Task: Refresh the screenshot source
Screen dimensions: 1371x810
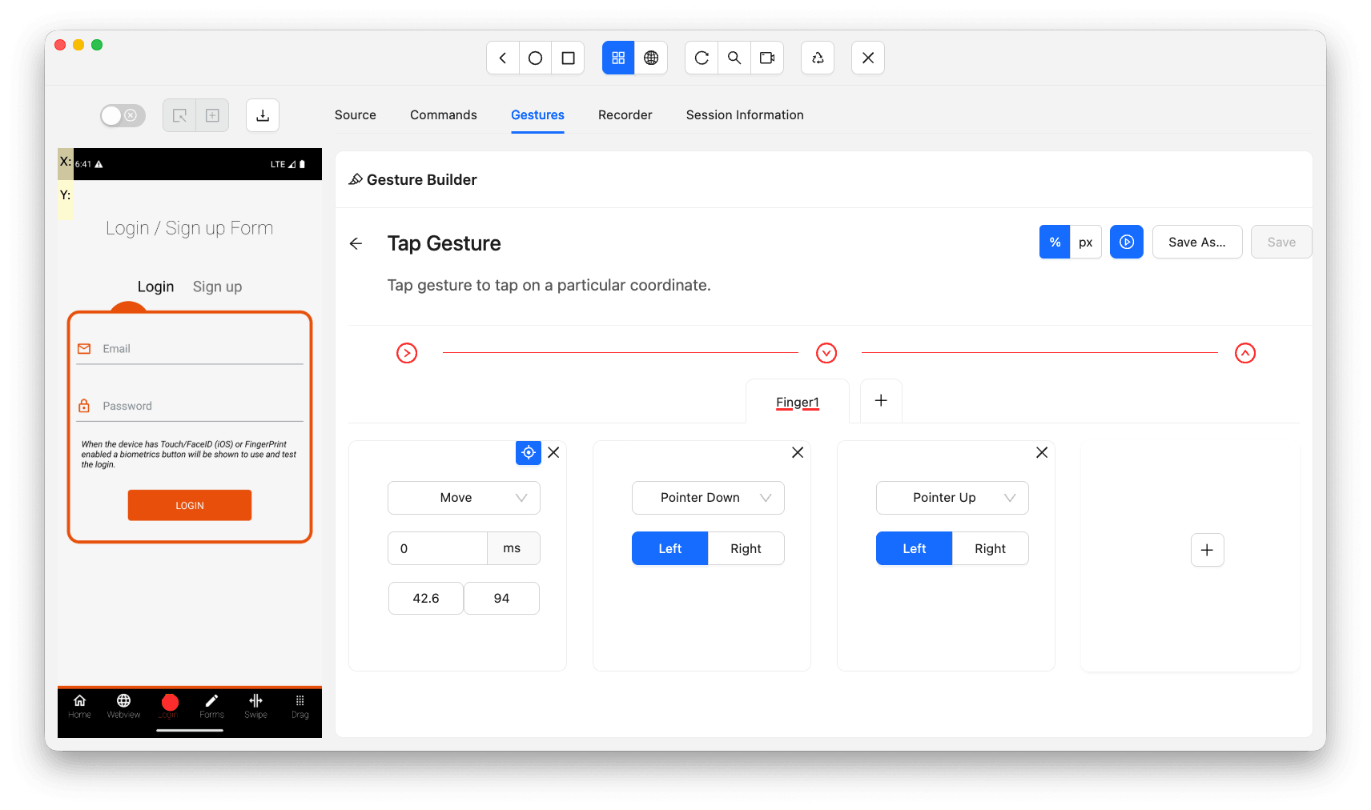Action: [x=702, y=58]
